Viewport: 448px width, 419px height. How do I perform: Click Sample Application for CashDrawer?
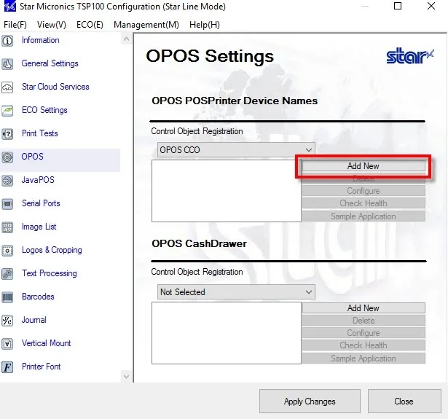click(363, 359)
